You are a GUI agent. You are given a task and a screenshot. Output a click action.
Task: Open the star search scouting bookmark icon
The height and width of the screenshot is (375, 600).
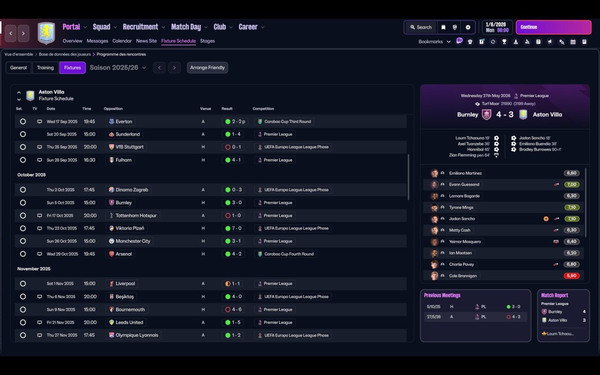pos(562,42)
